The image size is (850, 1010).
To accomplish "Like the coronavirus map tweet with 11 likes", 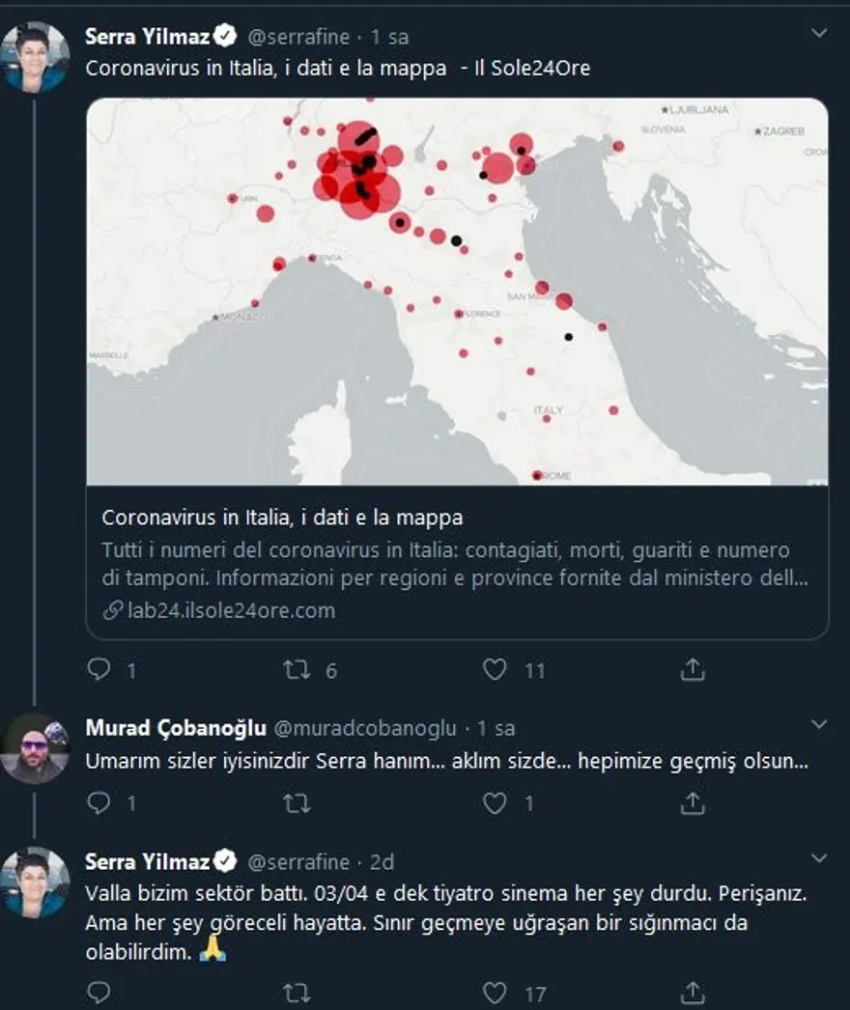I will pyautogui.click(x=495, y=669).
